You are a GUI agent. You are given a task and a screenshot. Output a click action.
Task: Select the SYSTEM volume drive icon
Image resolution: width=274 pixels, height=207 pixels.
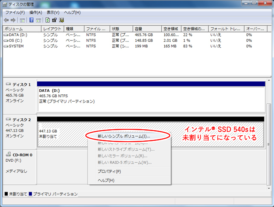[6, 46]
